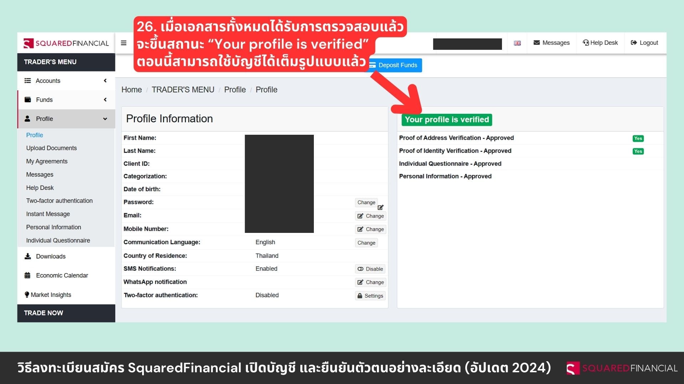
Task: Select the Profile submenu link
Action: click(35, 135)
